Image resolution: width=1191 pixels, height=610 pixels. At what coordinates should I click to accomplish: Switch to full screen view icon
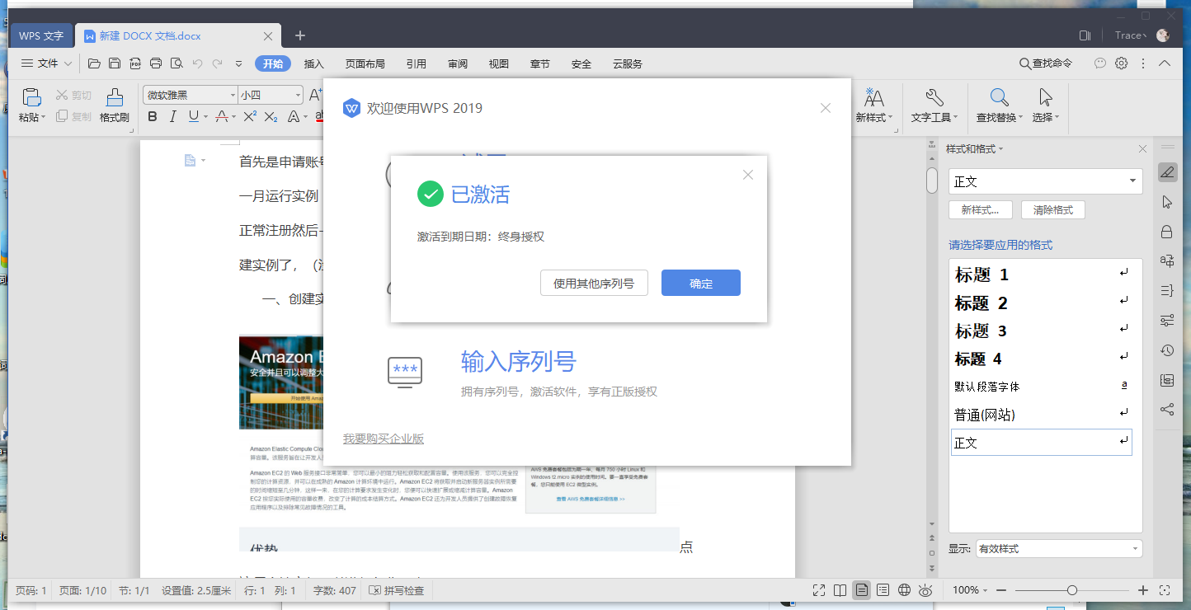[x=819, y=590]
